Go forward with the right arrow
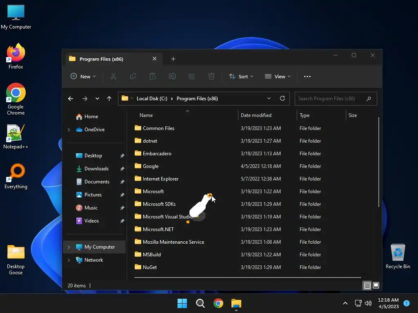 (x=85, y=99)
